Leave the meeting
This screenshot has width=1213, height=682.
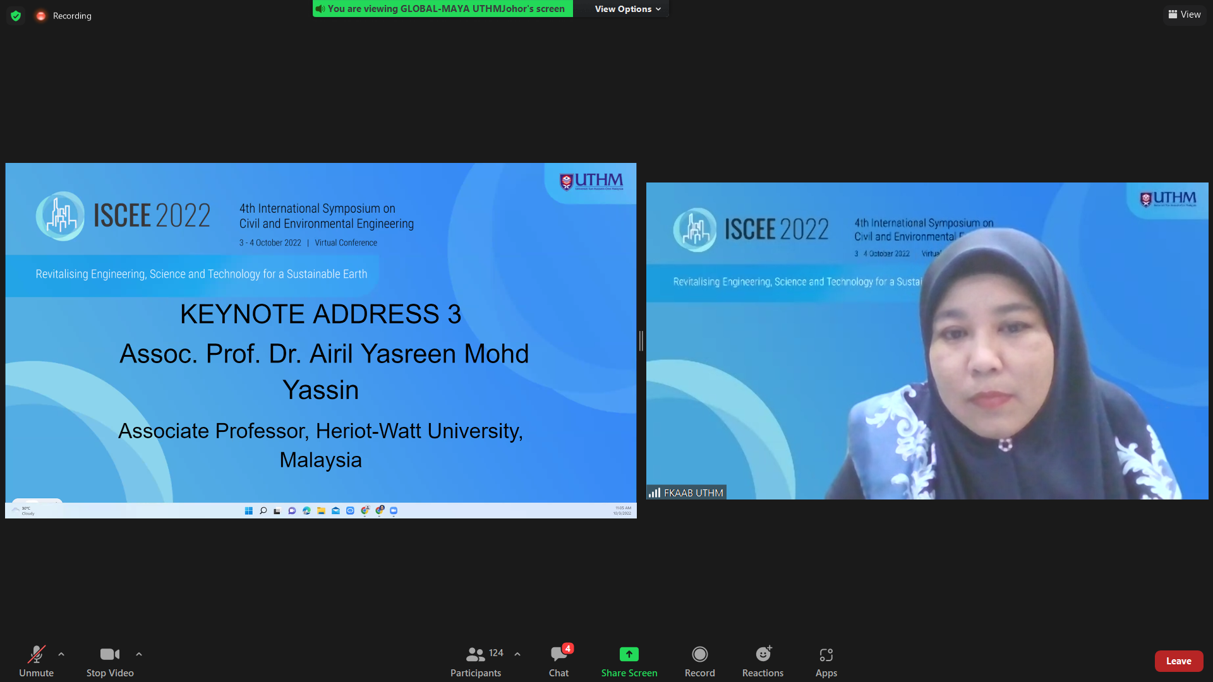coord(1178,661)
